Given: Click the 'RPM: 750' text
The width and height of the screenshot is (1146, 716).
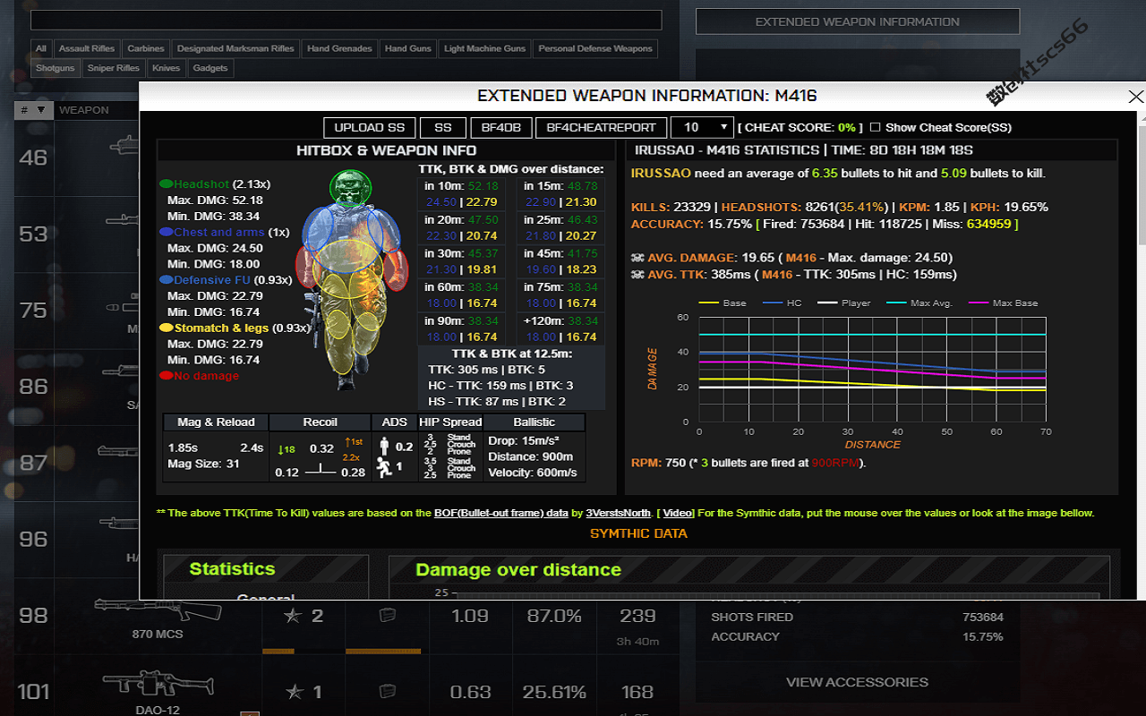Looking at the screenshot, I should [x=658, y=463].
